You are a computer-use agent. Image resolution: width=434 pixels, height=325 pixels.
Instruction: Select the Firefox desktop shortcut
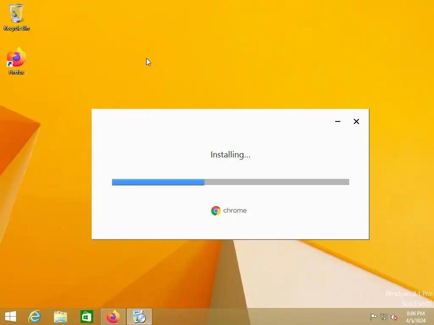coord(17,61)
